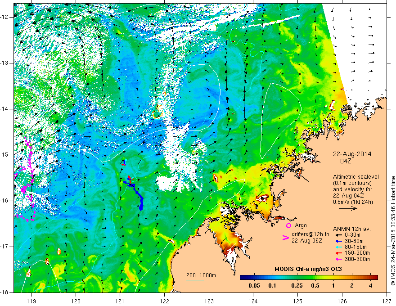The width and height of the screenshot is (396, 306).
Task: Click the cyan bathymetry line under 200 1000m
Action: [x=195, y=280]
